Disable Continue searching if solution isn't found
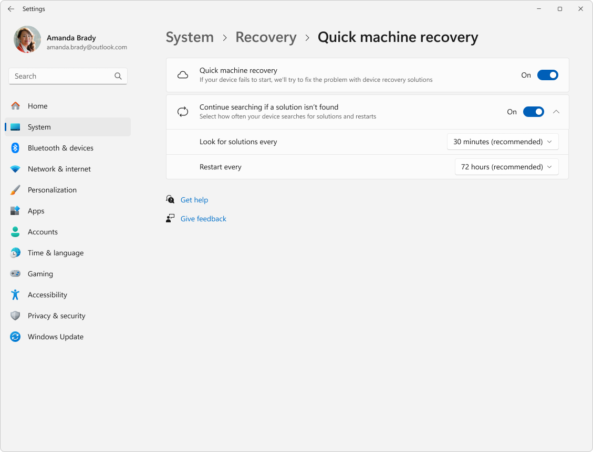Screen dimensions: 593x452 tap(533, 112)
